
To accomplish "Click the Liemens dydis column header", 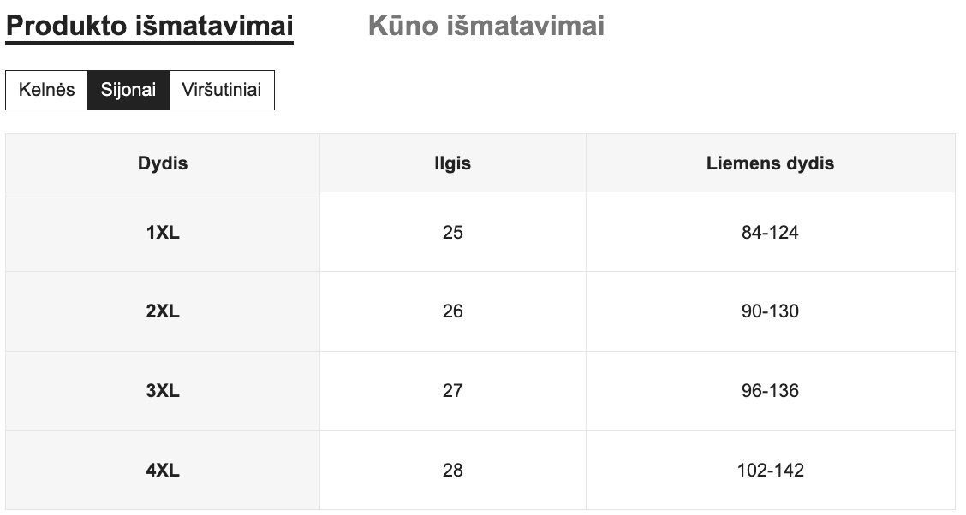I will coord(770,163).
